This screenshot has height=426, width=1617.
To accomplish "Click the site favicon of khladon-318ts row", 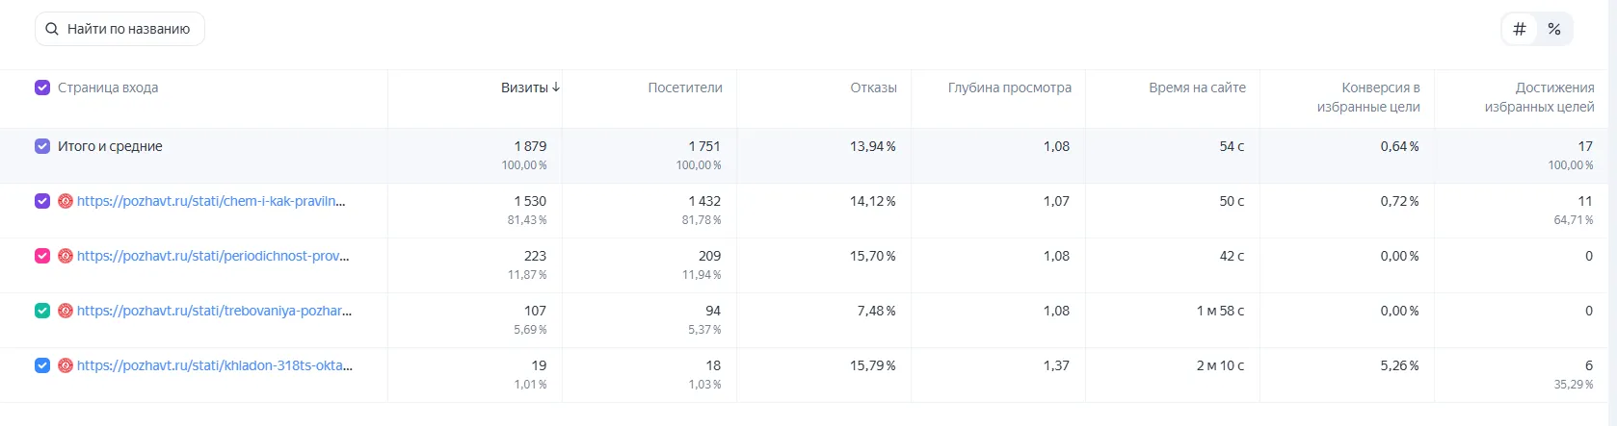I will tap(66, 365).
